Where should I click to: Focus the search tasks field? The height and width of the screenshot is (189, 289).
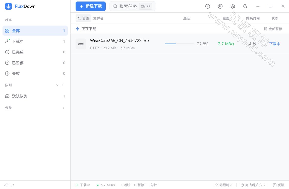tap(132, 6)
